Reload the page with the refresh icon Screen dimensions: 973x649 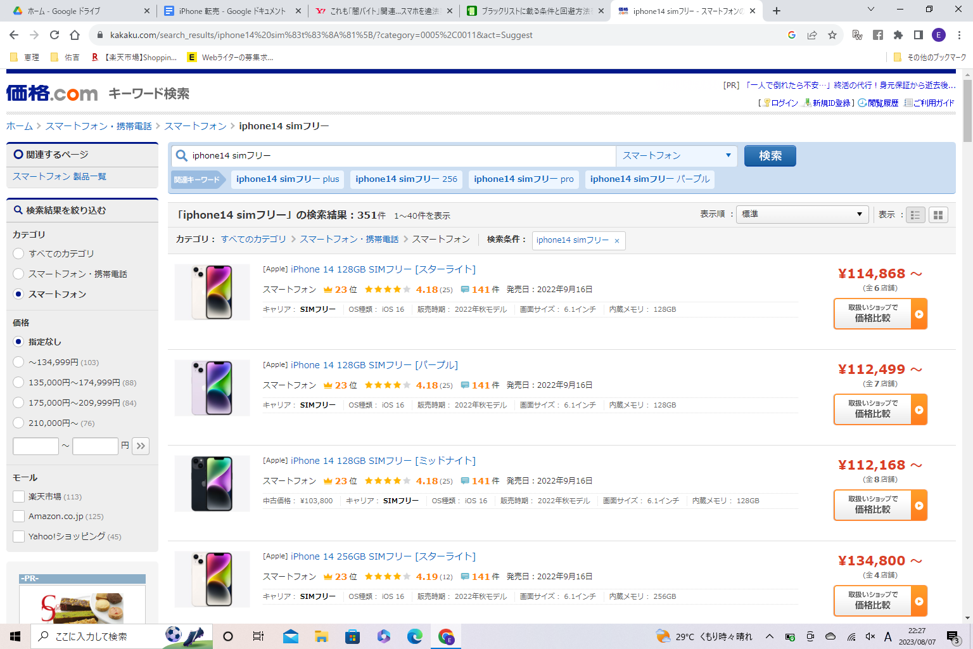point(54,35)
